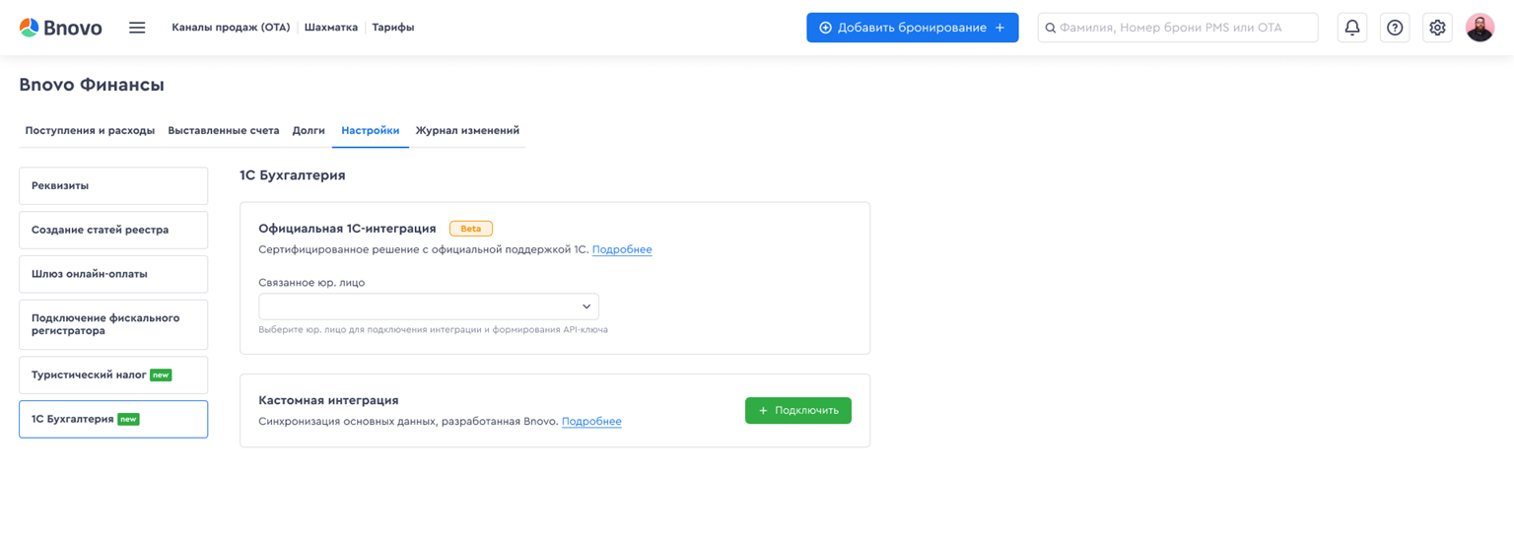Select 1С Бухгалтерия sidebar item
The image size is (1514, 544).
tap(113, 419)
